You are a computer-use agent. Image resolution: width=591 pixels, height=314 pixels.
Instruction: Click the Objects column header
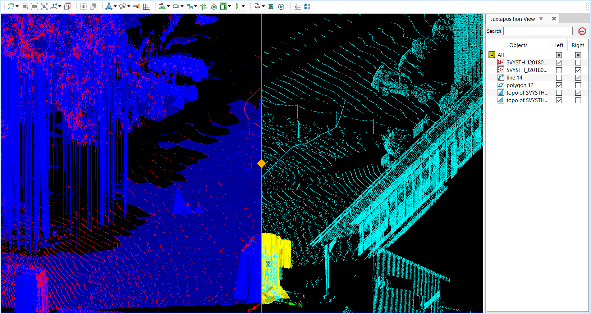pos(518,45)
